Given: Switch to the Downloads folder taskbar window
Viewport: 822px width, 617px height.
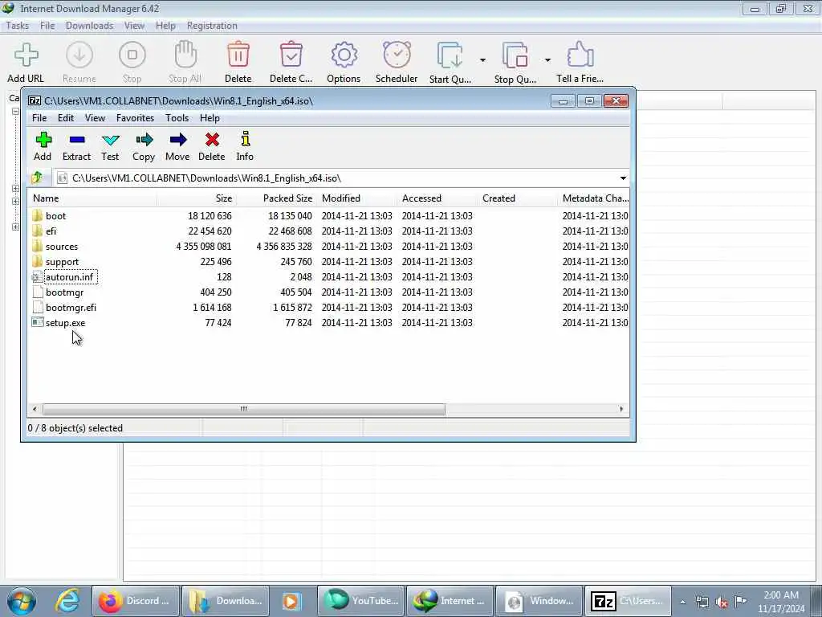Looking at the screenshot, I should click(x=226, y=601).
